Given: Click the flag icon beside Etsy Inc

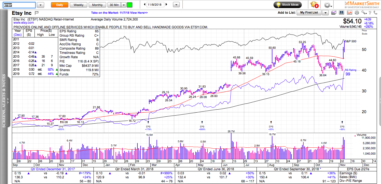Looking at the screenshot, I should pyautogui.click(x=37, y=13).
